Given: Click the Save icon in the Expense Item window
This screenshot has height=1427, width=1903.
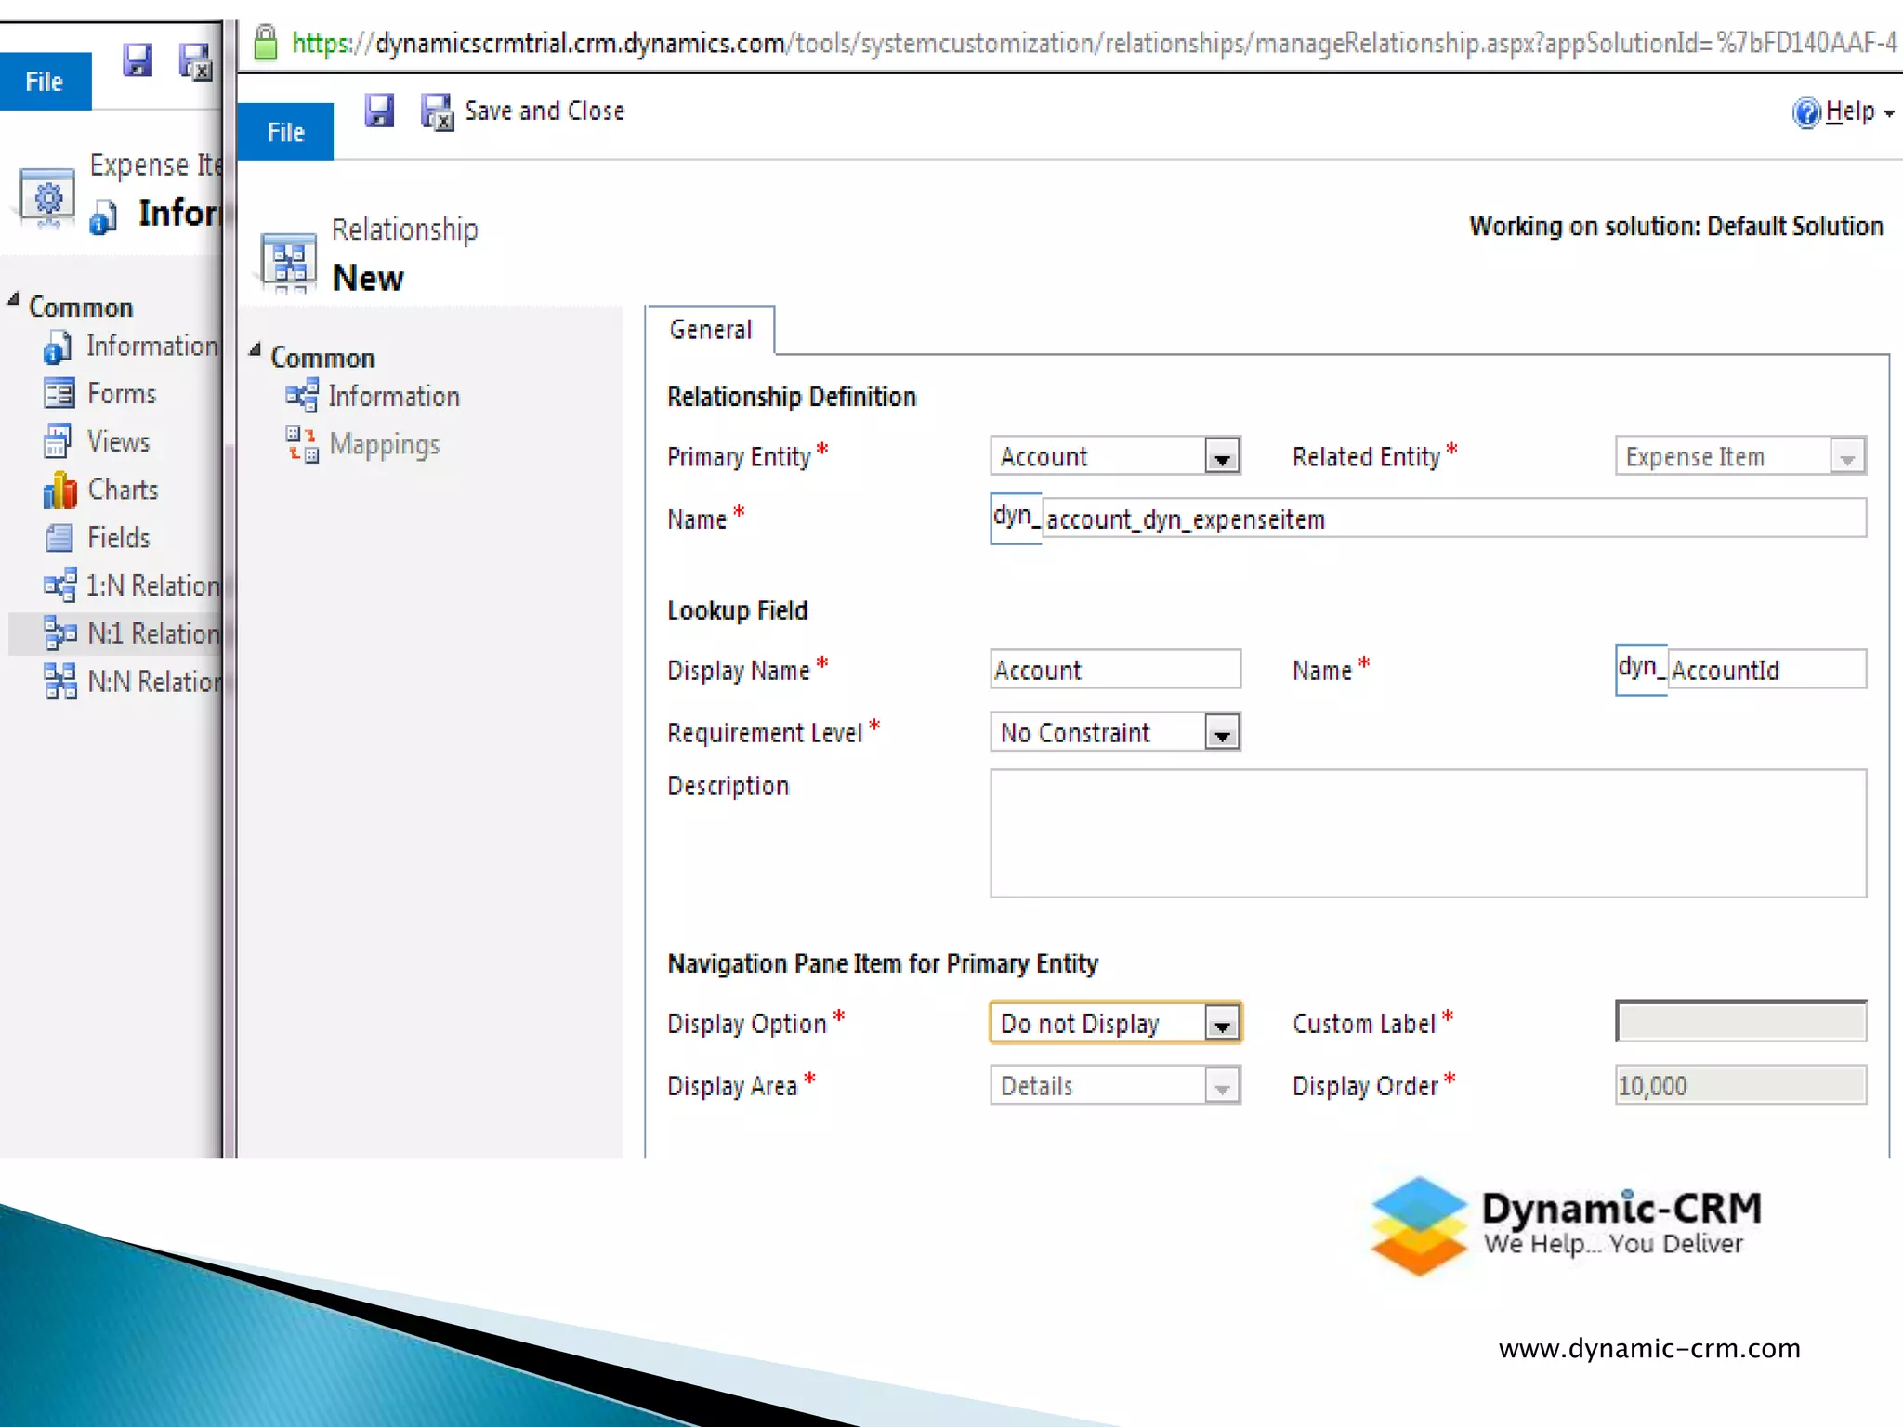Looking at the screenshot, I should pos(137,60).
